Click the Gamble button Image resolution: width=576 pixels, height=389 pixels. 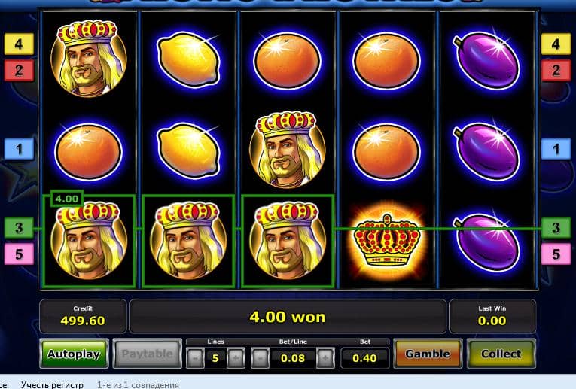pos(428,354)
